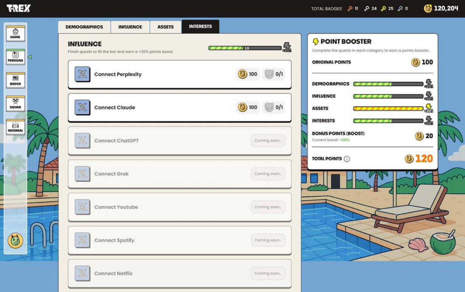Click the Influence quest progress bar

click(245, 48)
